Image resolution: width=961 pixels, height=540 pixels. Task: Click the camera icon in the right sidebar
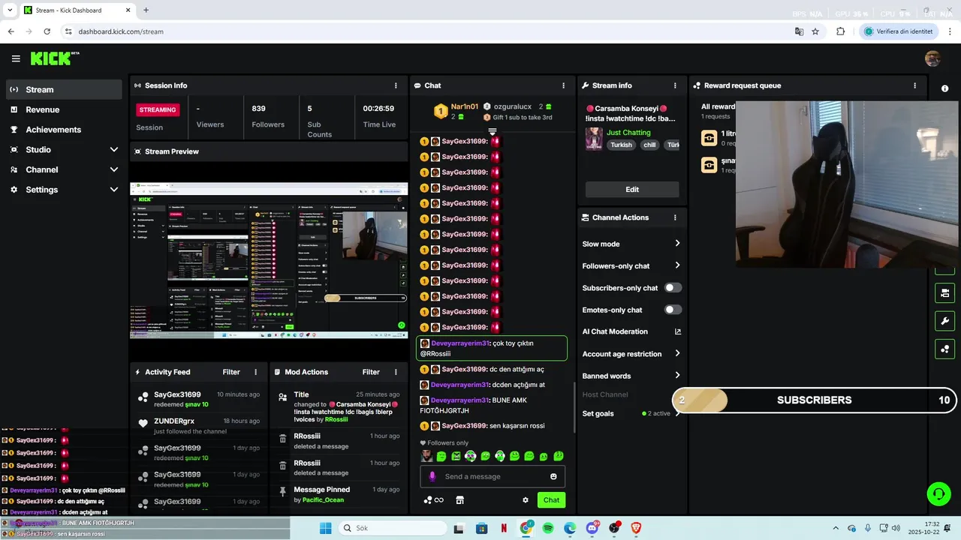coord(944,292)
